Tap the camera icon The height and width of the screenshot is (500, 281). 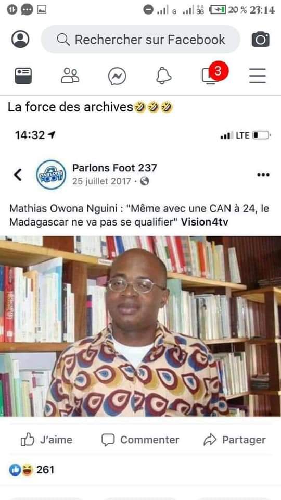260,40
